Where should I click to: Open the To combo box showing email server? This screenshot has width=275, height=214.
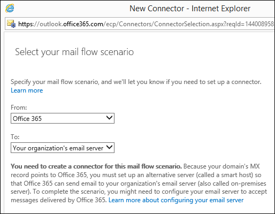(63, 148)
